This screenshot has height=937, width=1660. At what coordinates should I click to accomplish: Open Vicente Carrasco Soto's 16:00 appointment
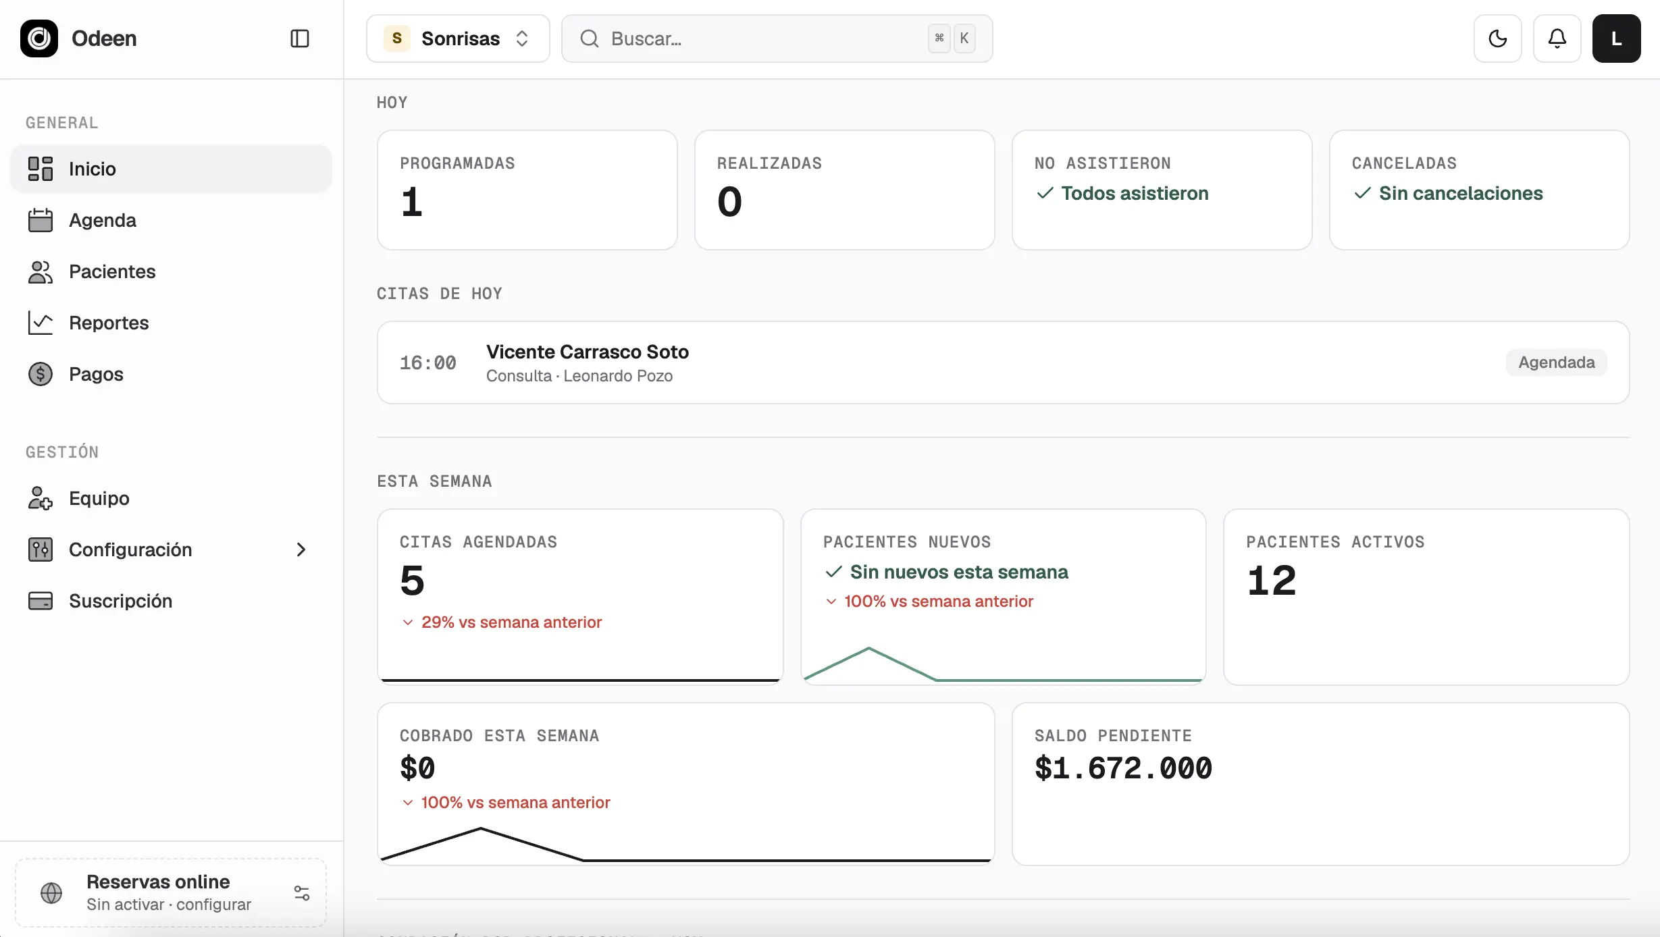tap(1003, 363)
